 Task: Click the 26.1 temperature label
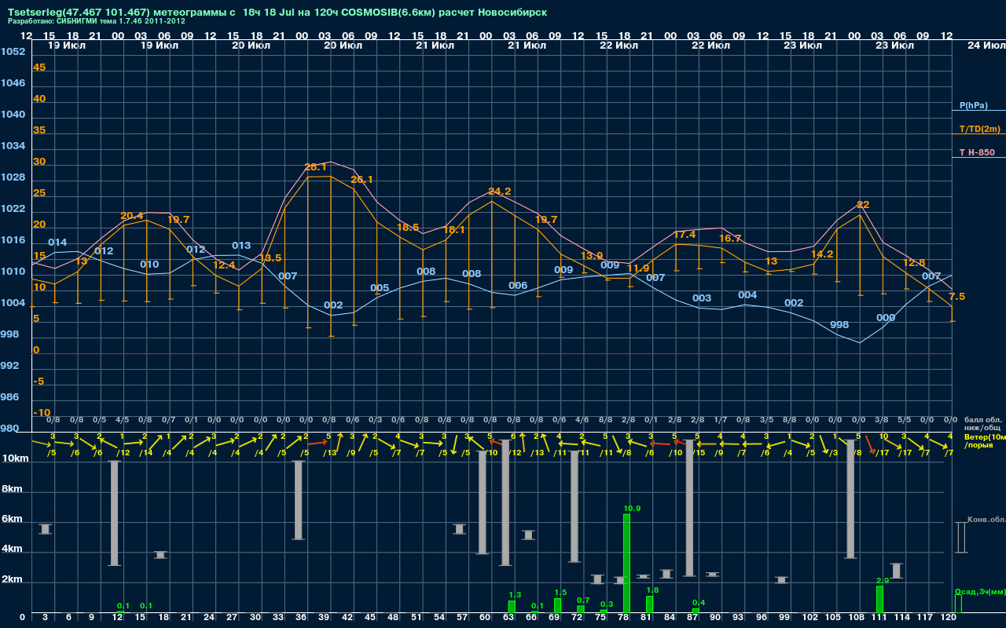tap(362, 180)
